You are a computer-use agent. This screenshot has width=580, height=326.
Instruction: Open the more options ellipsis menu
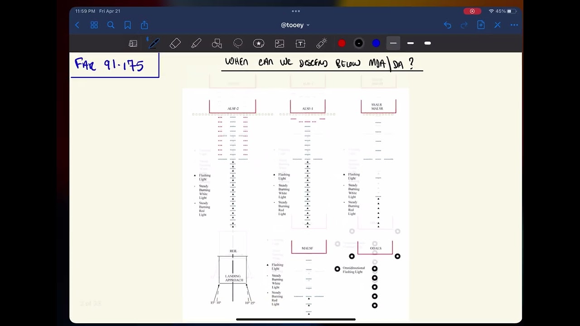pos(514,25)
